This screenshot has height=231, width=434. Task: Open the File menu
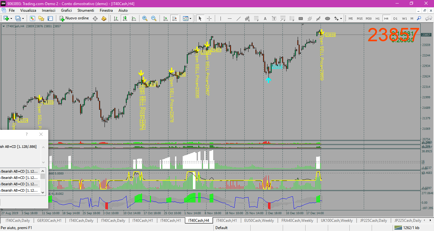pyautogui.click(x=12, y=10)
